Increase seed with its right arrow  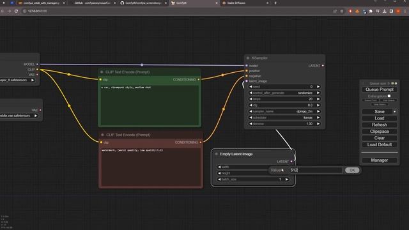318,87
